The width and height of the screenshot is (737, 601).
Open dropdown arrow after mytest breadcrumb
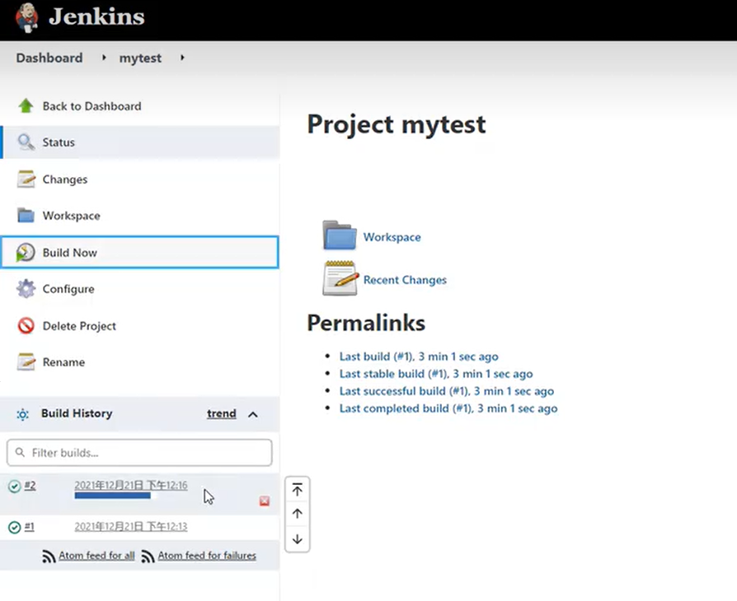click(x=182, y=58)
